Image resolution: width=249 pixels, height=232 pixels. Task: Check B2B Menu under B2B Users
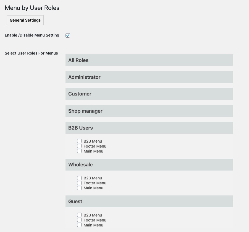tap(79, 141)
